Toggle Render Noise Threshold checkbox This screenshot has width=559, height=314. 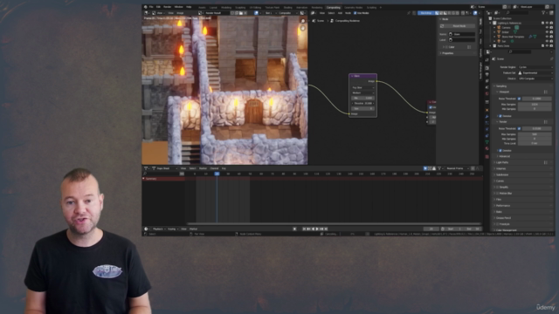[519, 128]
